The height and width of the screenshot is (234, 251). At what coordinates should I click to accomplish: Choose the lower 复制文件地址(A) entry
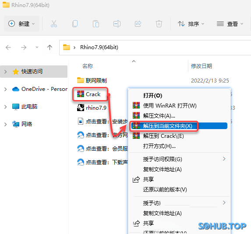point(163,213)
